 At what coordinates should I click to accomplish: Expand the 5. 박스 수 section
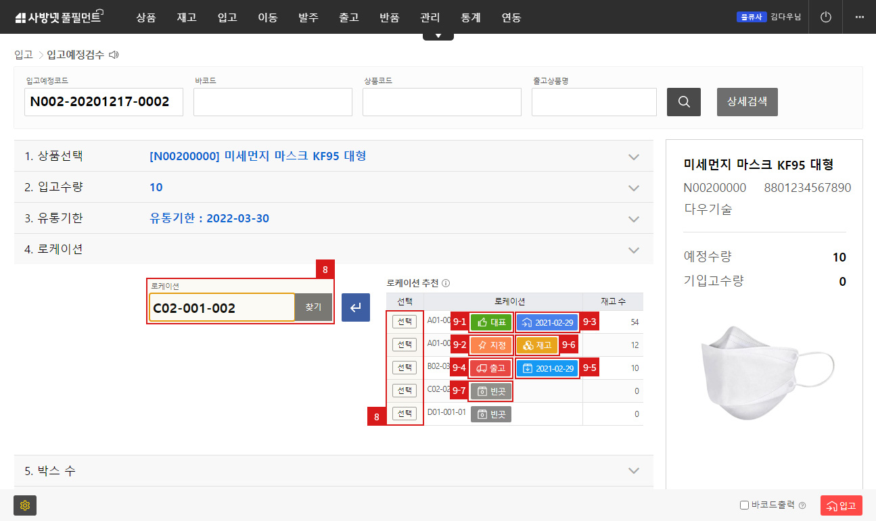(x=633, y=470)
